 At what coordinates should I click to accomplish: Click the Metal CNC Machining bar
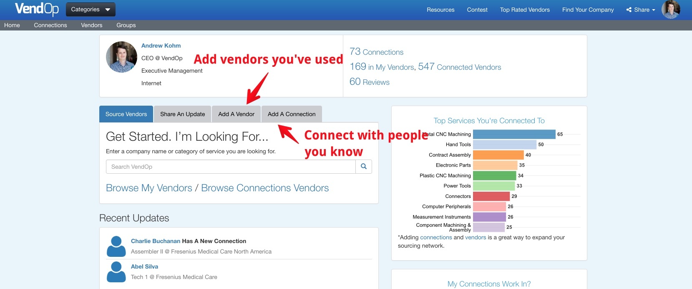(514, 134)
